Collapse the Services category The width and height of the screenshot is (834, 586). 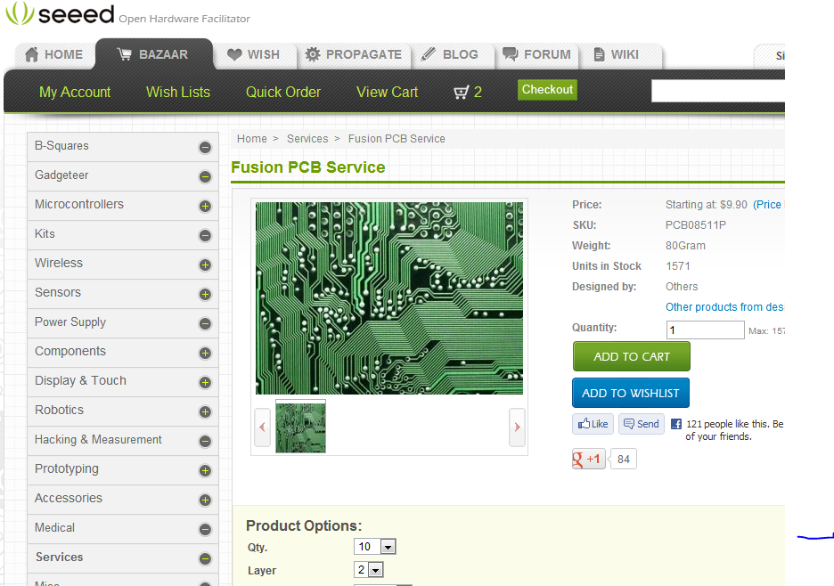[x=205, y=558]
